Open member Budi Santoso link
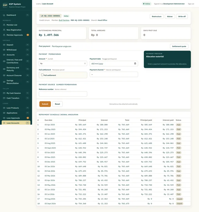 coord(64,20)
